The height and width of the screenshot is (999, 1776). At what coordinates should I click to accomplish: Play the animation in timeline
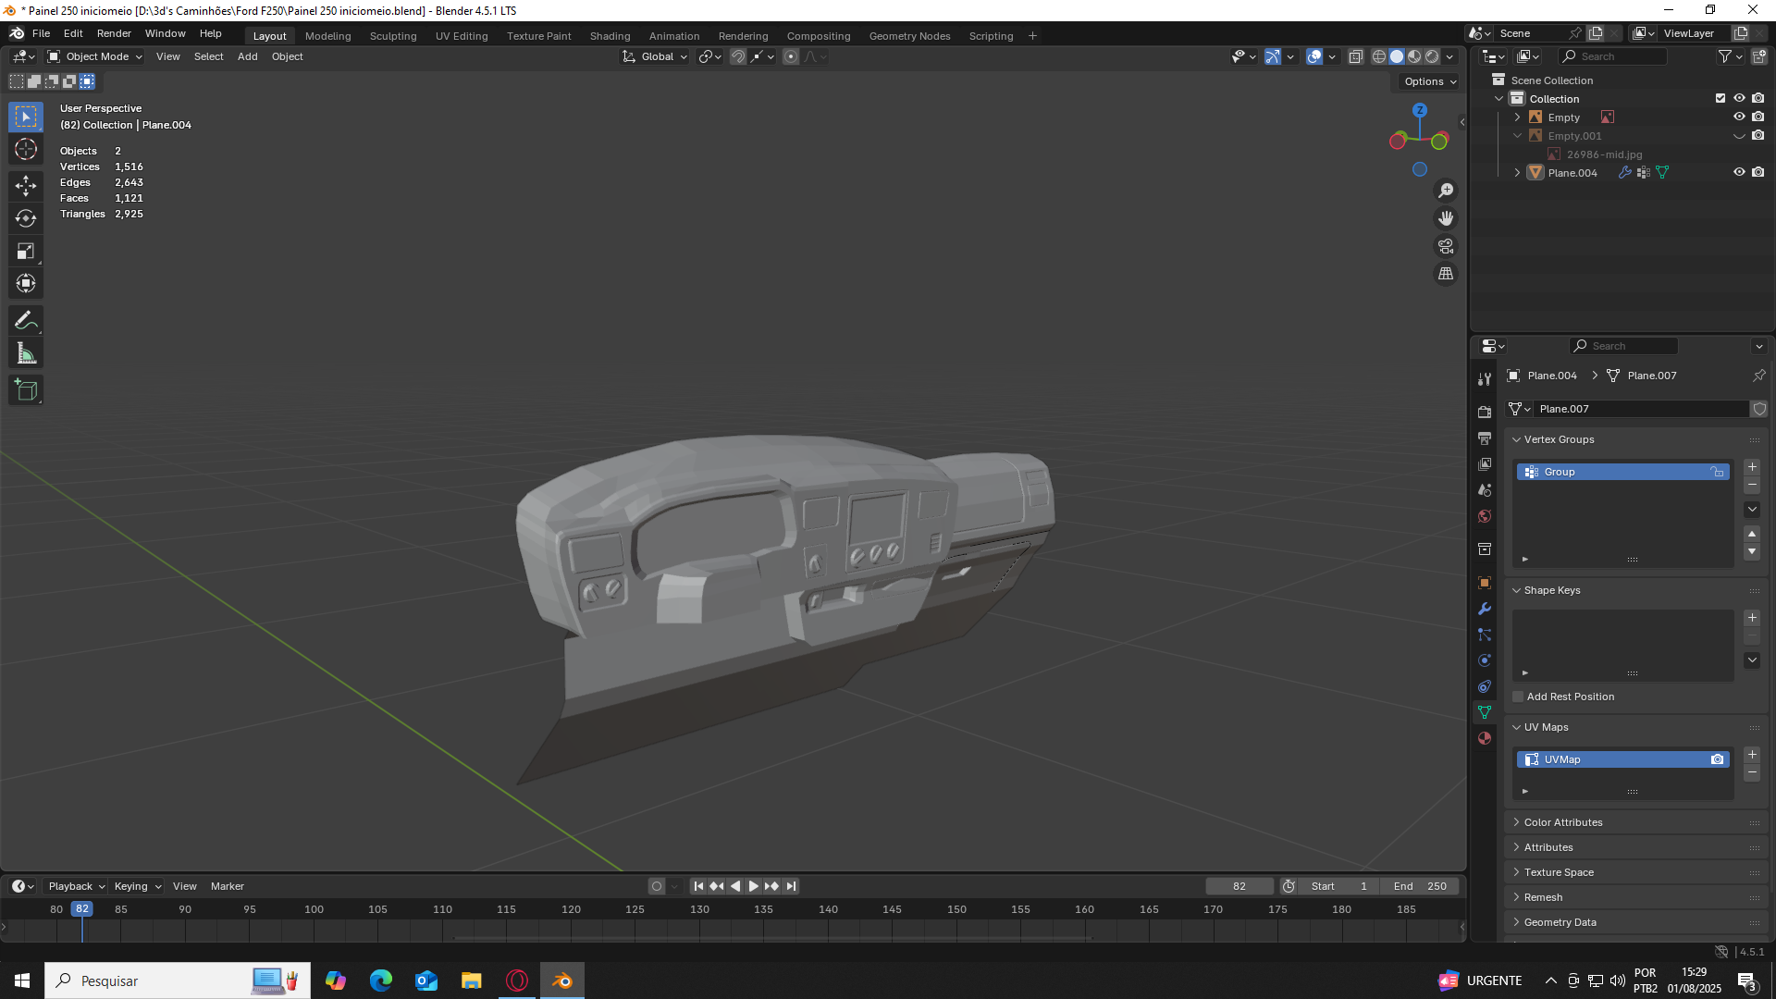(753, 886)
